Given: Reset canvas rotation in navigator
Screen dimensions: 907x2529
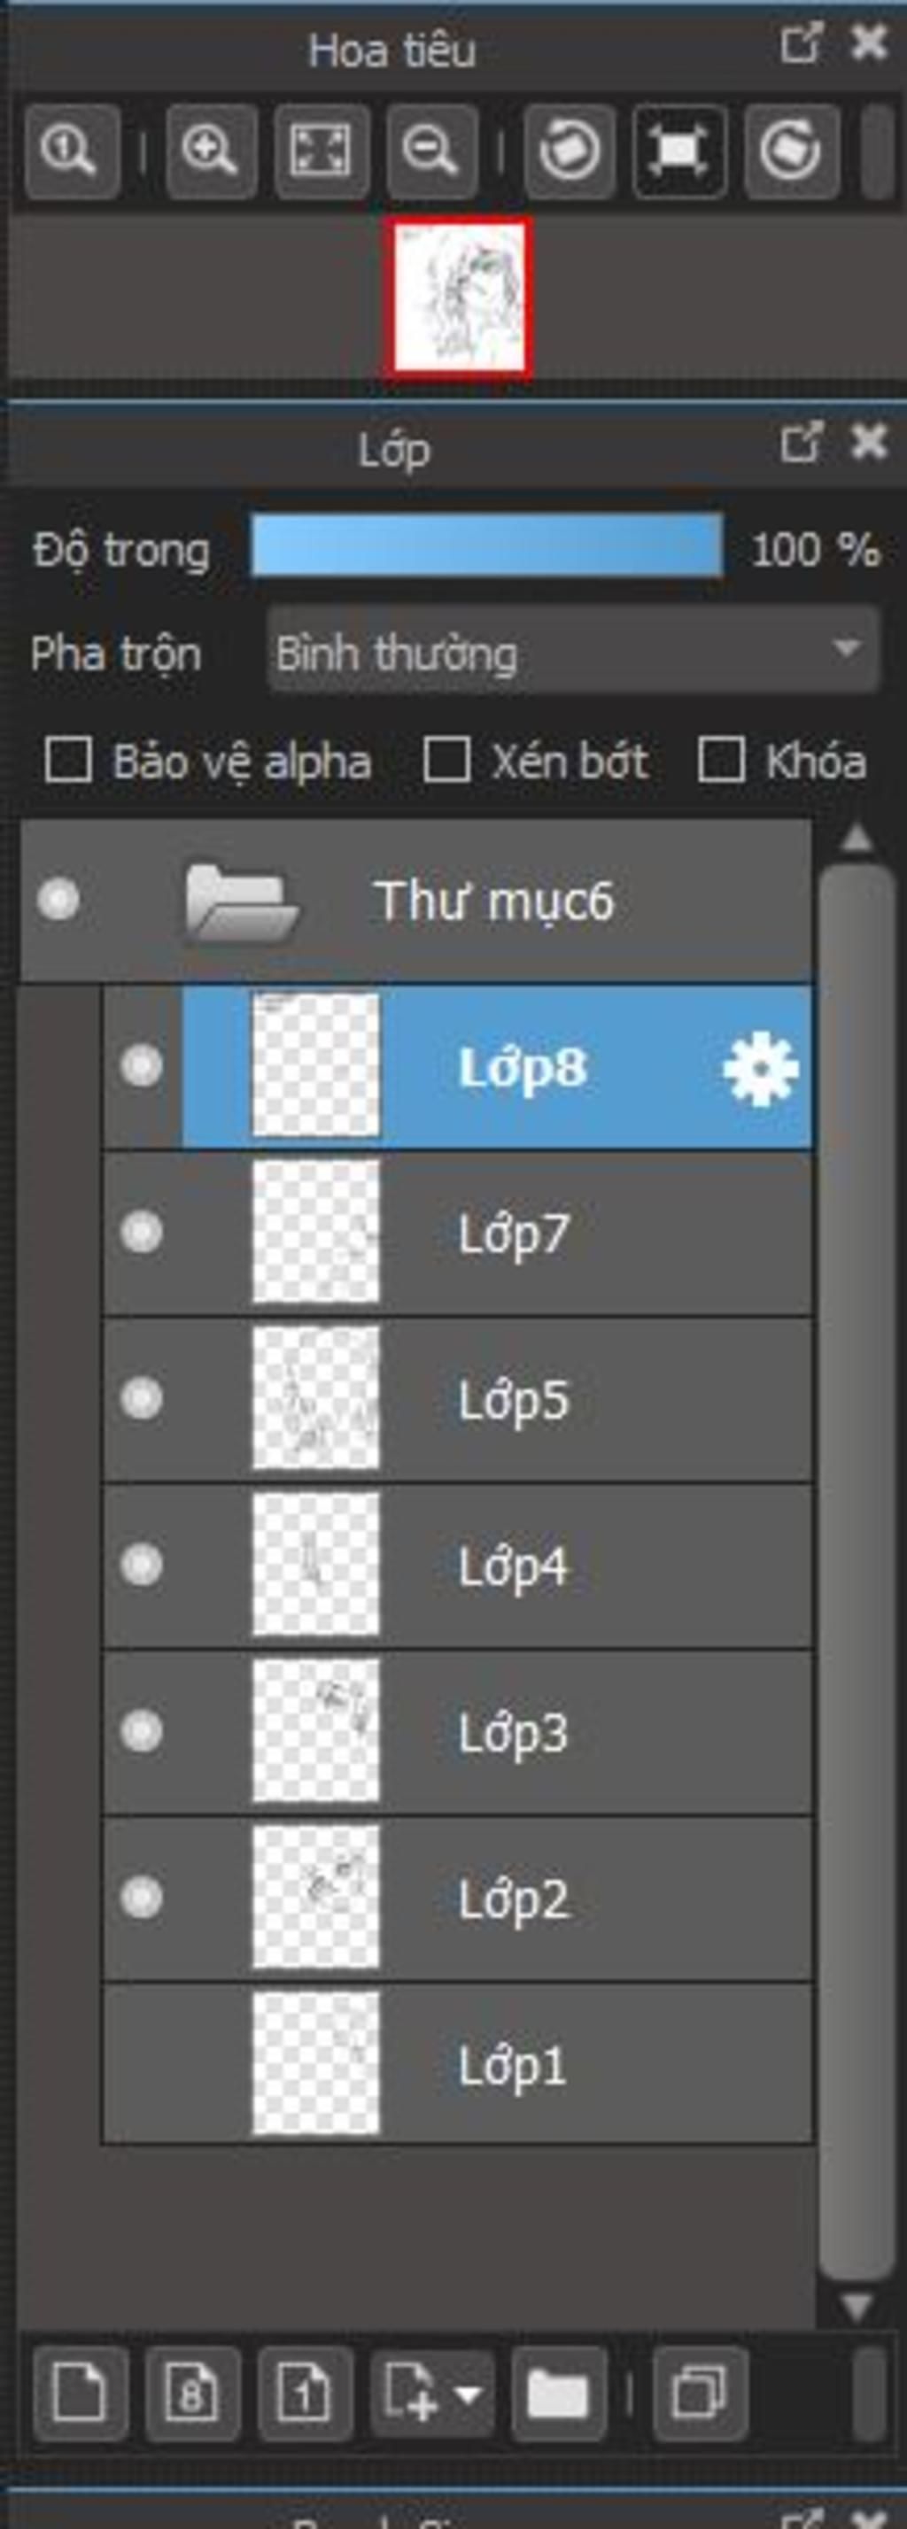Looking at the screenshot, I should click(680, 152).
